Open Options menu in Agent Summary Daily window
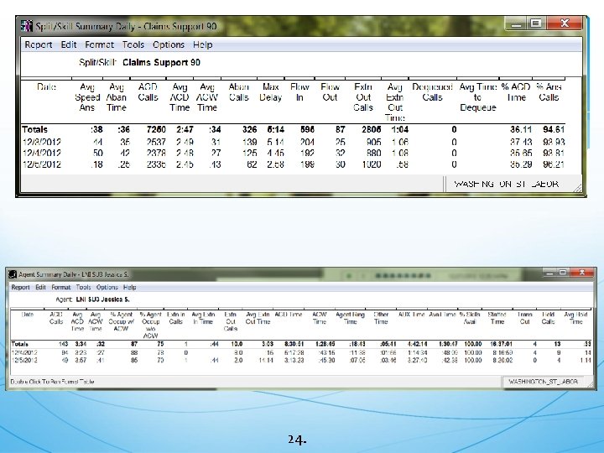Screen dimensions: 604x453 tap(107, 288)
